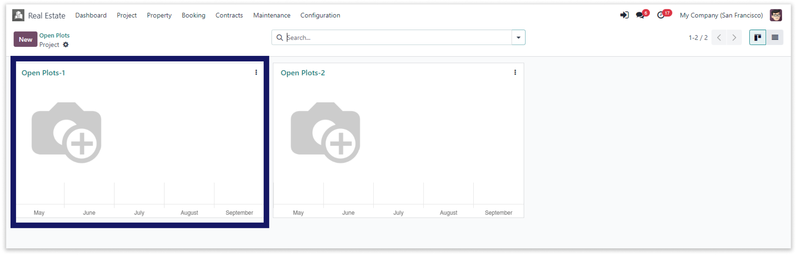This screenshot has height=255, width=796.
Task: Expand the search filter options dropdown
Action: pos(518,38)
